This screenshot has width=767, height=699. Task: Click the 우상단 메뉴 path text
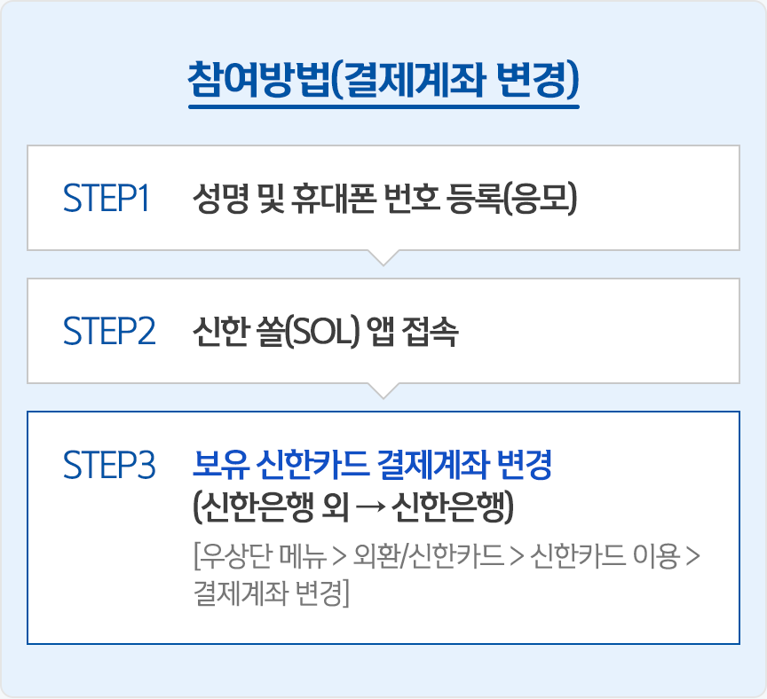[260, 556]
